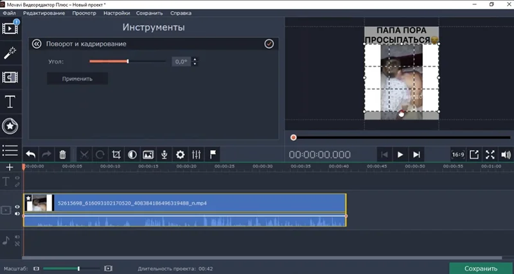Click the 00:00:20 ruler mark

186,166
